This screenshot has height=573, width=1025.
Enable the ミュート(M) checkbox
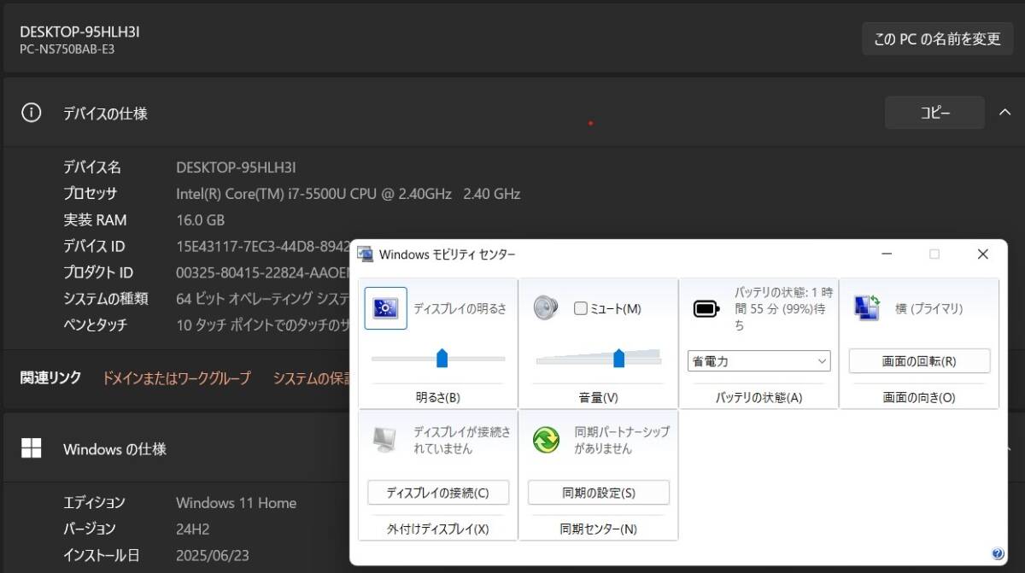click(581, 308)
